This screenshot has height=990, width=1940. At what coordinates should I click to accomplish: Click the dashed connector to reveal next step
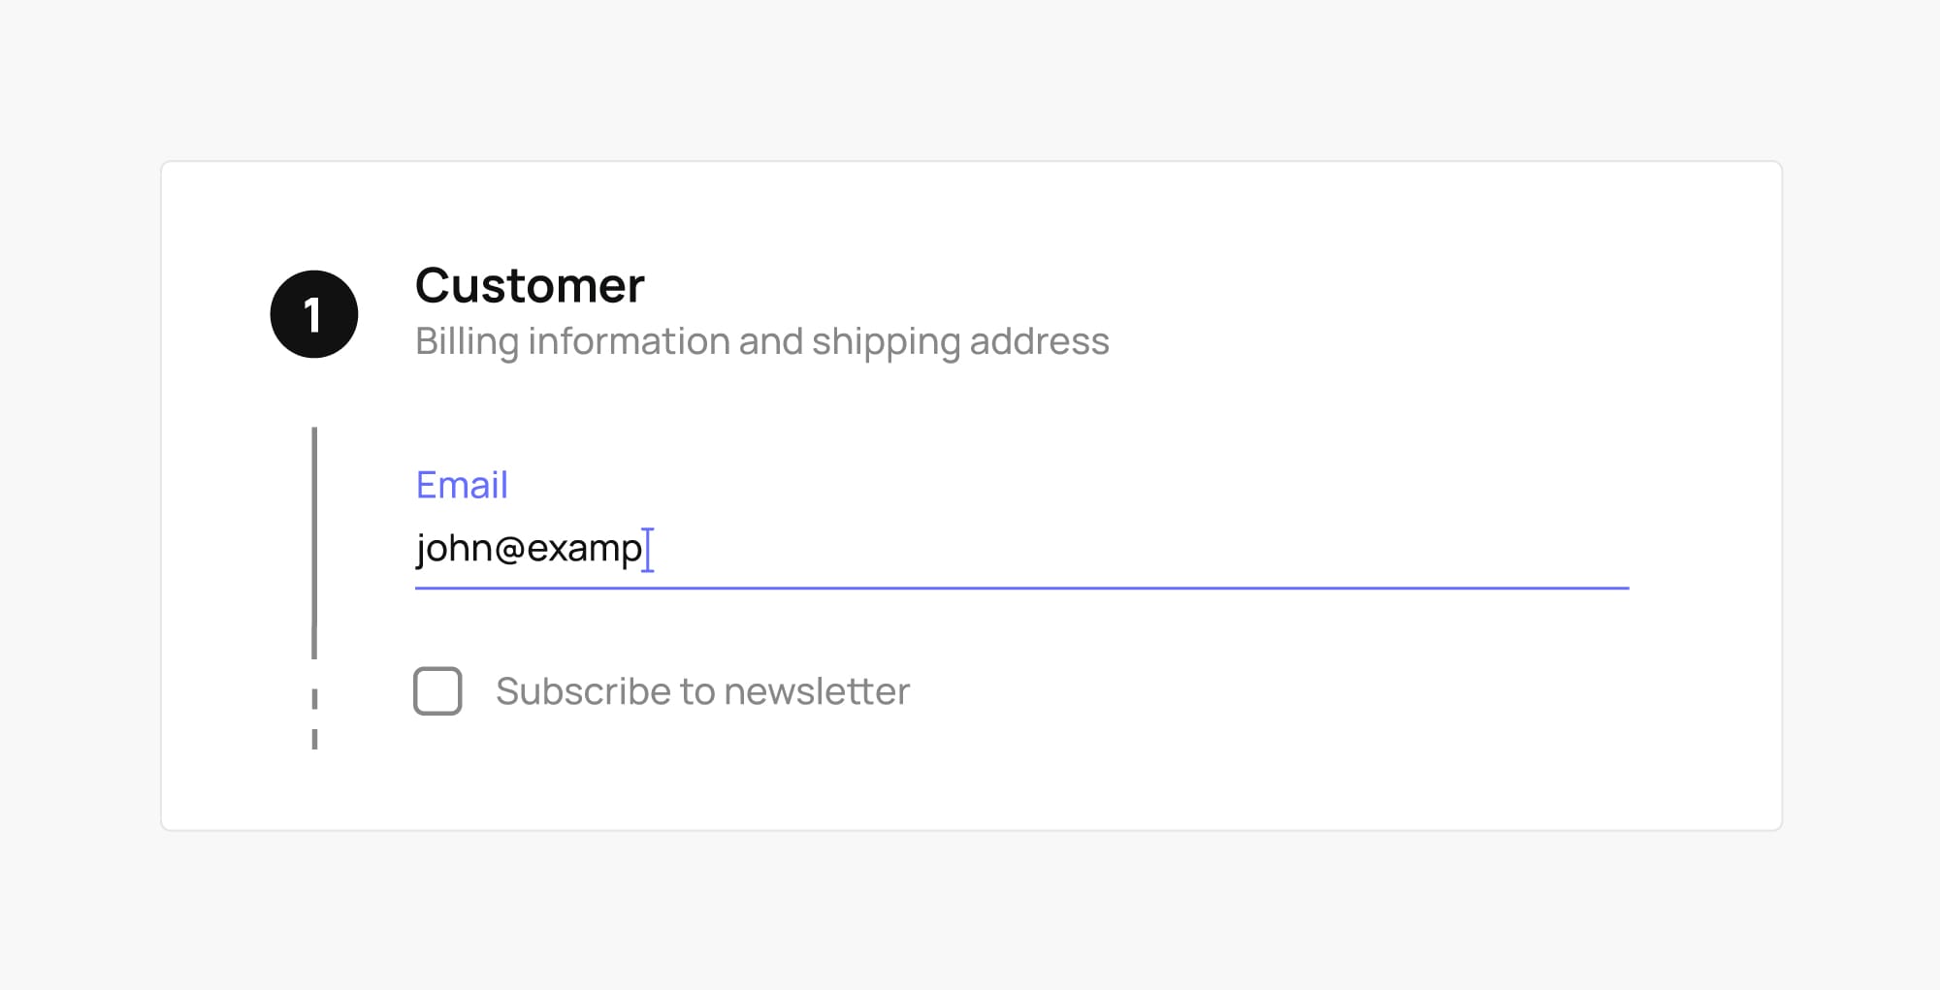click(x=314, y=713)
